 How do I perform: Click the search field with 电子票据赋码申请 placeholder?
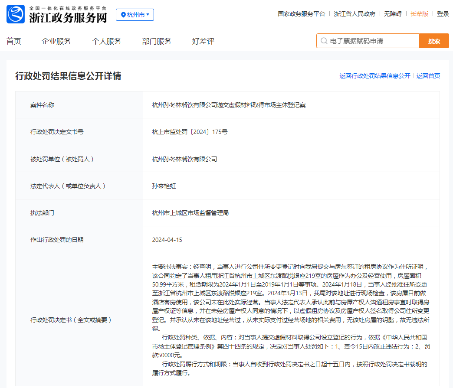pyautogui.click(x=368, y=41)
